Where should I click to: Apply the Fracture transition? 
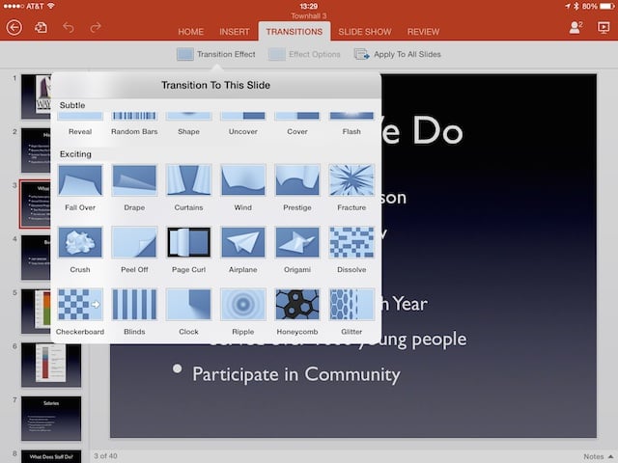point(351,180)
